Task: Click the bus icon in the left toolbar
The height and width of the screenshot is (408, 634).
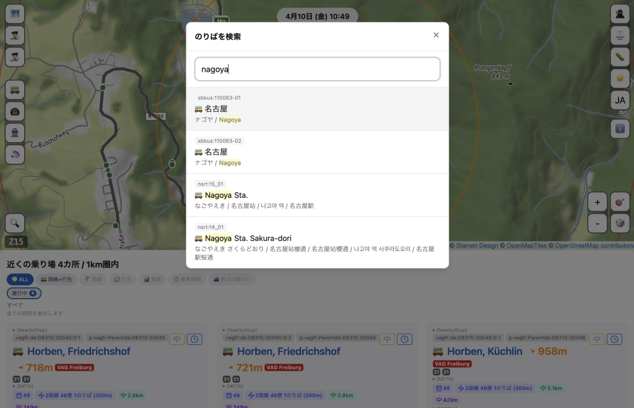Action: pyautogui.click(x=15, y=90)
